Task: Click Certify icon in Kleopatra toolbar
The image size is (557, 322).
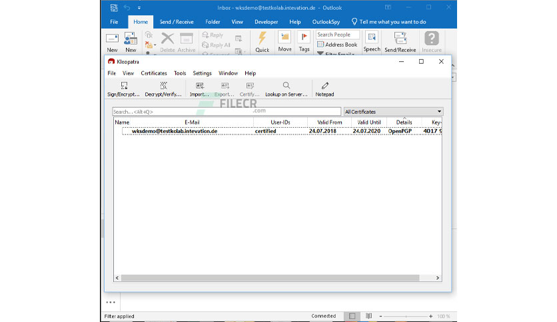Action: coord(250,85)
